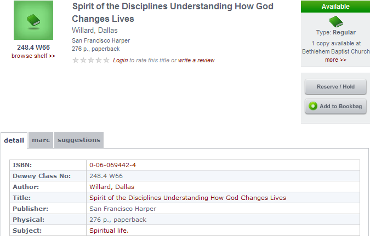Rate this title two stars
This screenshot has height=236, width=370.
[x=83, y=60]
